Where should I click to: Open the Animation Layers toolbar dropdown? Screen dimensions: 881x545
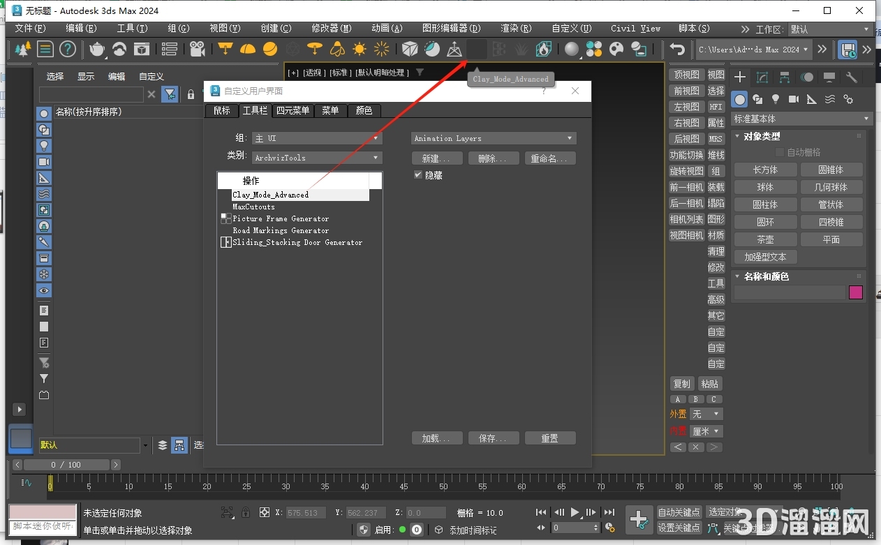click(x=494, y=138)
